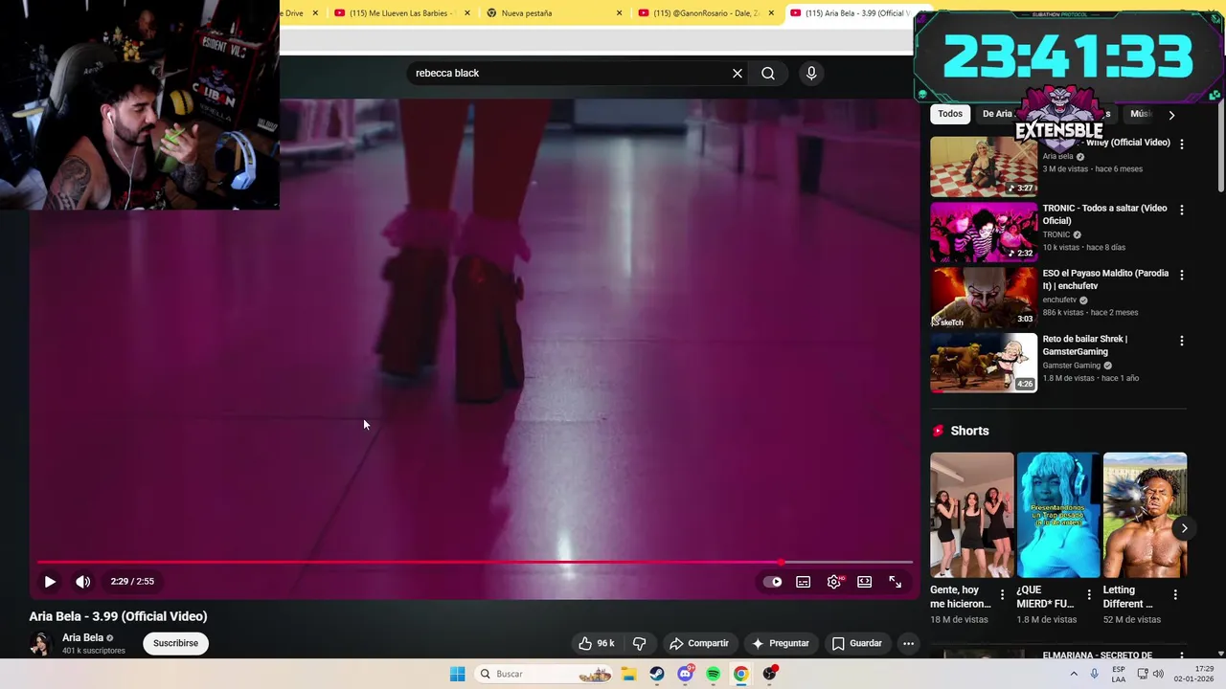Enter fullscreen video mode

click(x=896, y=582)
